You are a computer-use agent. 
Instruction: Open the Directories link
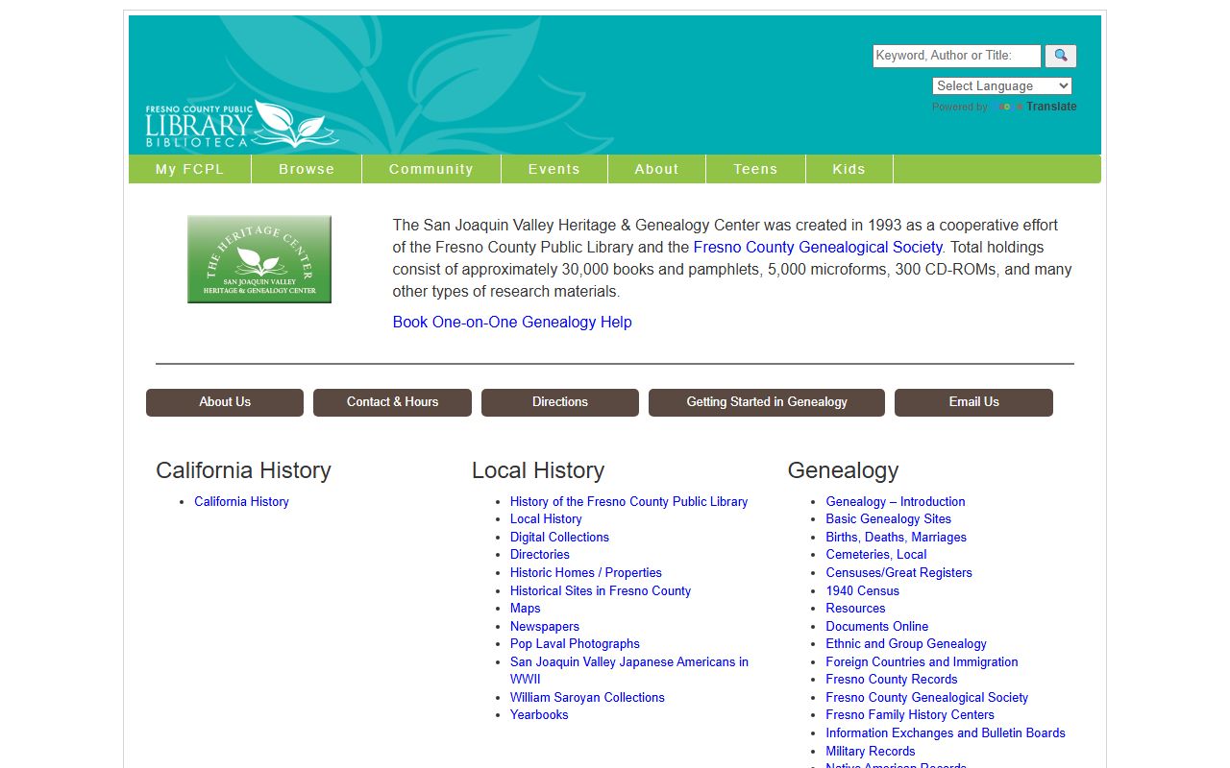coord(540,555)
